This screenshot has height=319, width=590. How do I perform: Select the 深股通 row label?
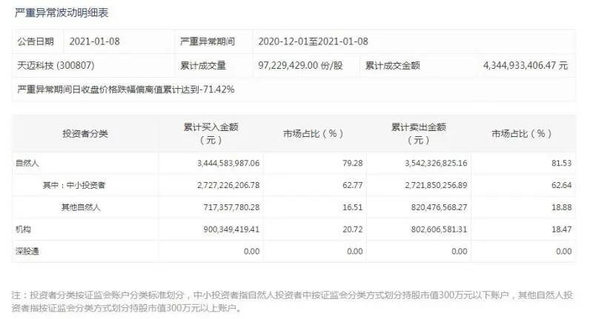[x=27, y=252]
